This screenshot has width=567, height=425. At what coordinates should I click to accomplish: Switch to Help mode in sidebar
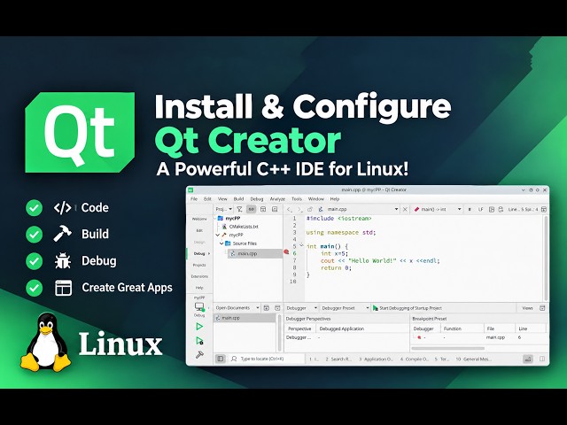(199, 288)
